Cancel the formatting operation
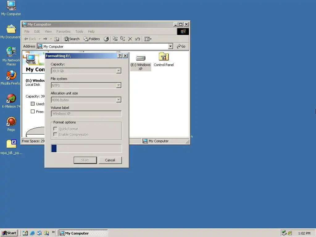The image size is (316, 237). coord(110,160)
